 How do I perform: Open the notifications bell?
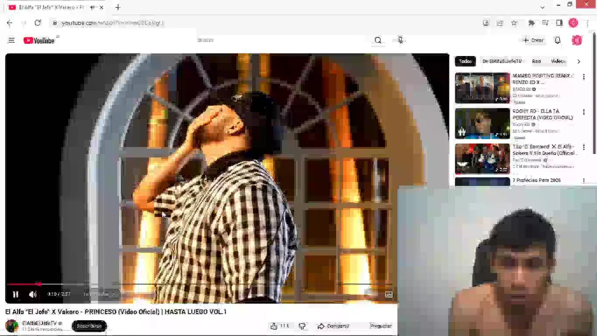tap(557, 41)
